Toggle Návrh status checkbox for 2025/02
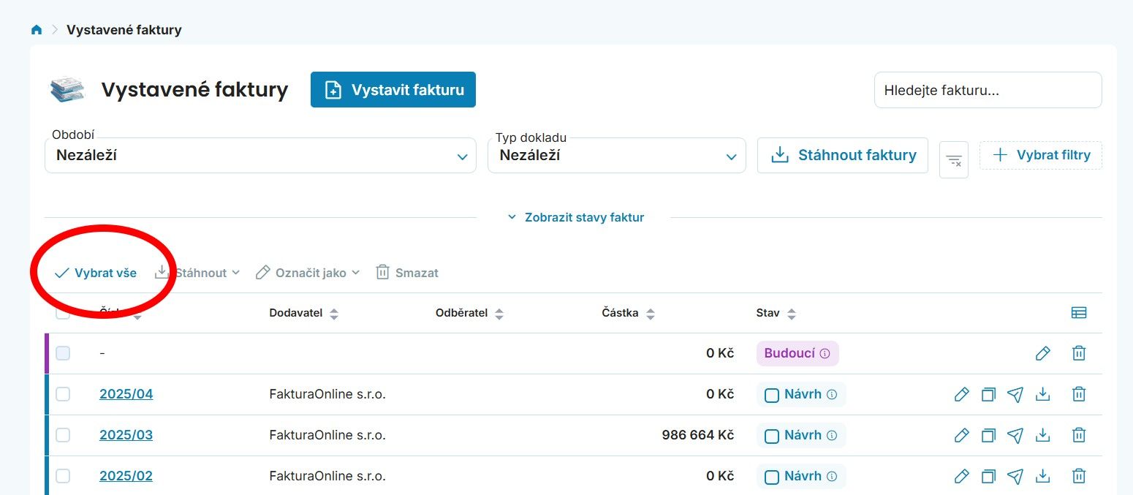This screenshot has width=1133, height=495. pyautogui.click(x=772, y=477)
